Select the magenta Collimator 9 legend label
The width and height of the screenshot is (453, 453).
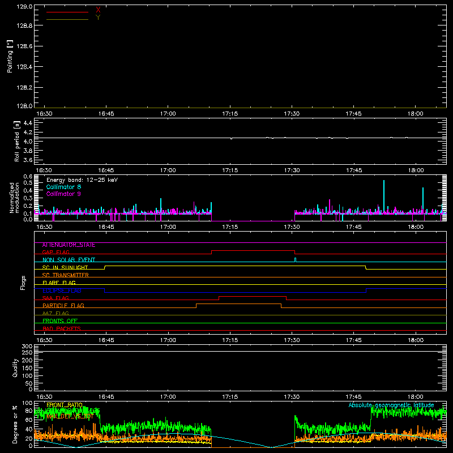63,194
